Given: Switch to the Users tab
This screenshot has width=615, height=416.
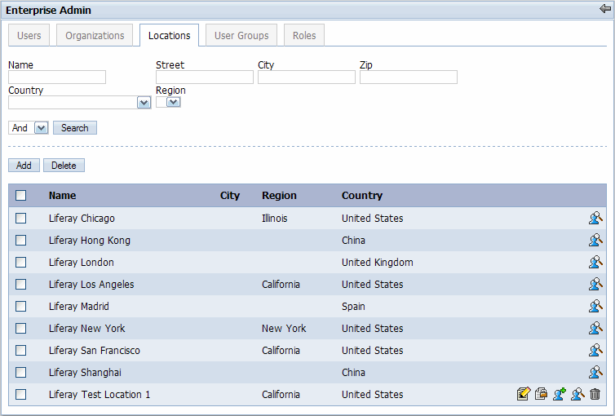Looking at the screenshot, I should point(29,35).
